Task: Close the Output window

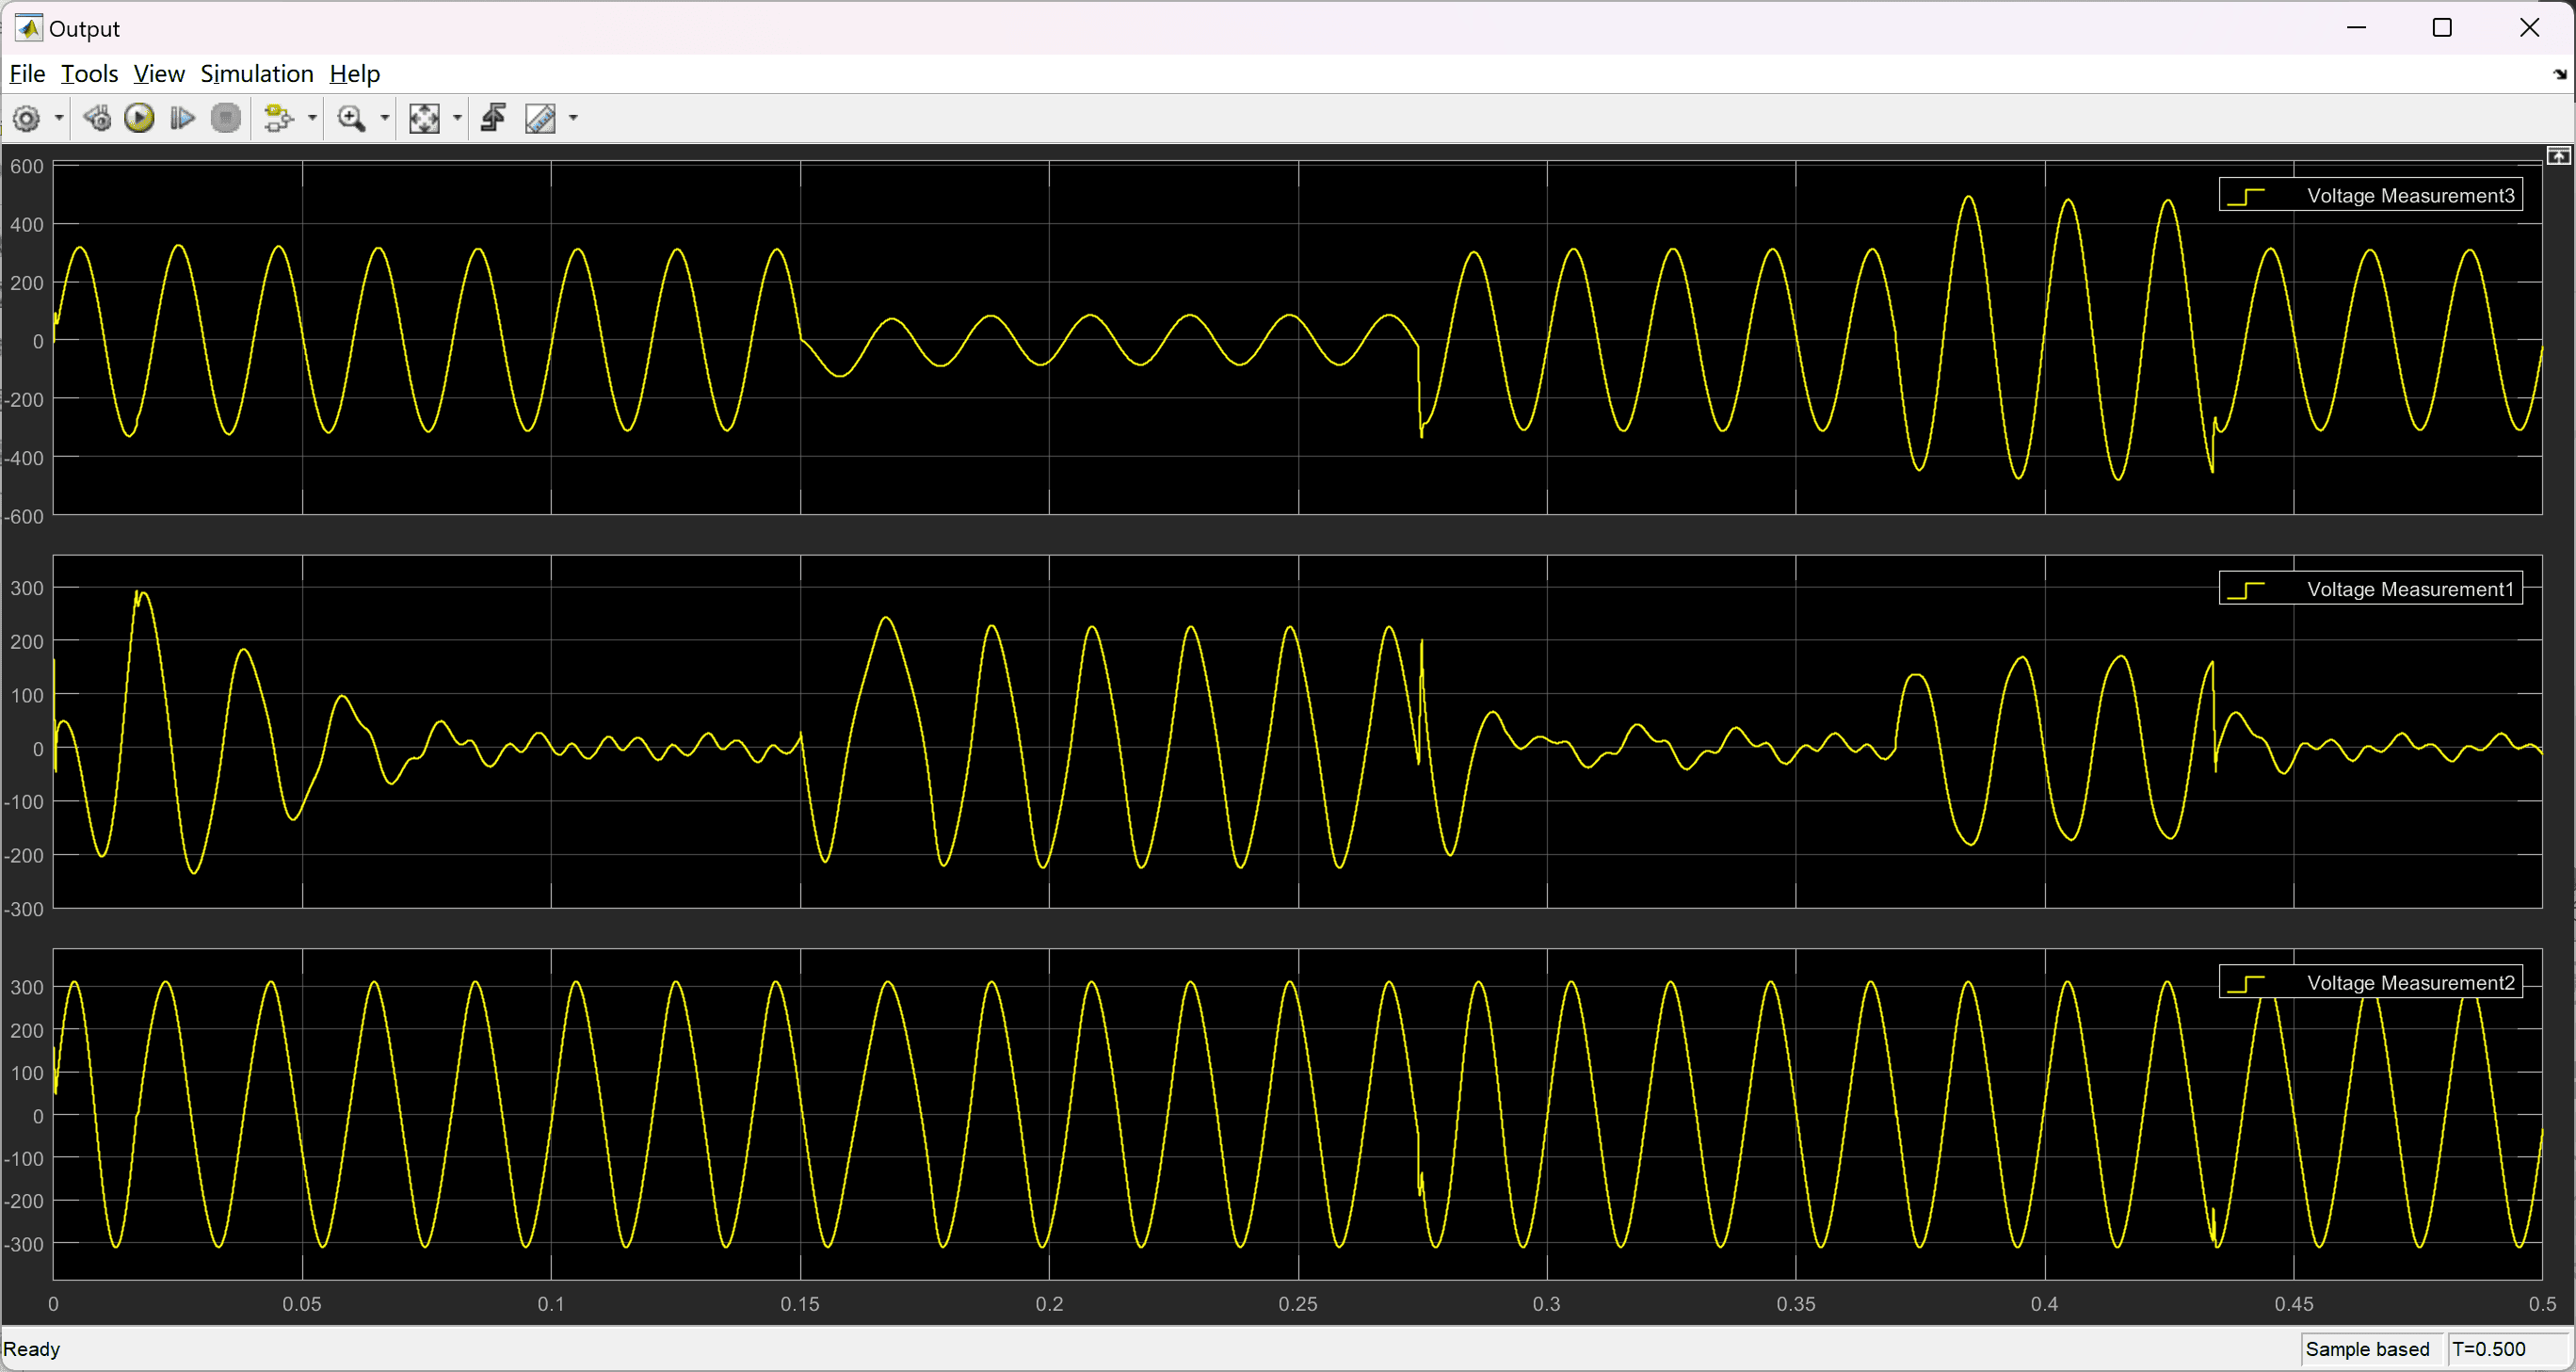Action: click(x=2529, y=28)
